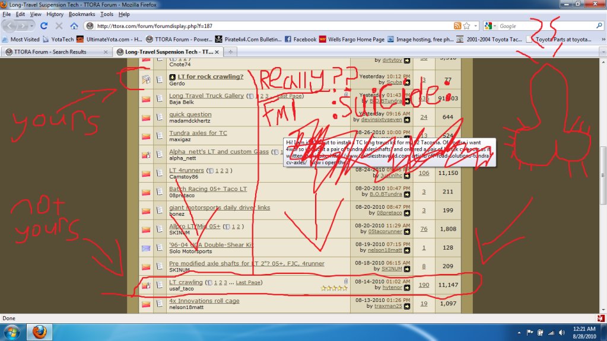The height and width of the screenshot is (341, 607).
Task: Go to last post icon for Batch Racing thread
Action: coord(407,195)
